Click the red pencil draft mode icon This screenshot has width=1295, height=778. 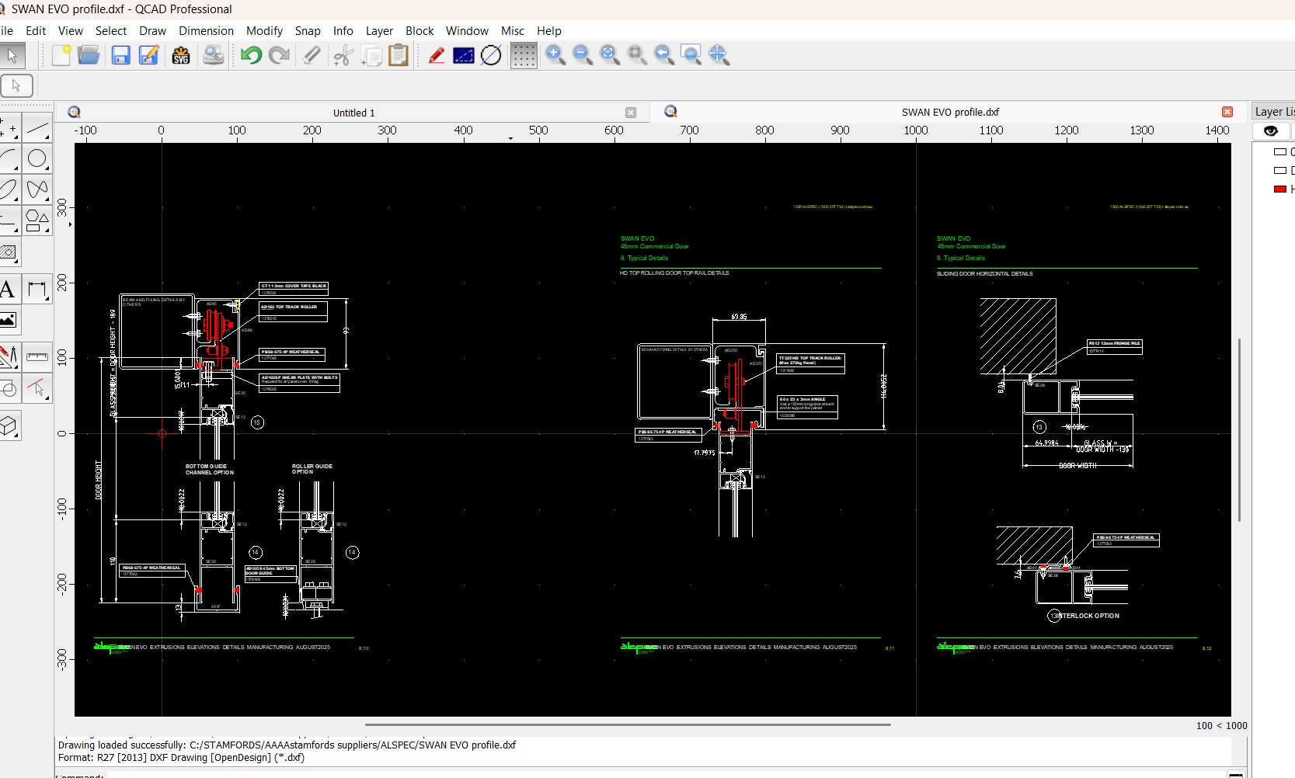(x=437, y=55)
